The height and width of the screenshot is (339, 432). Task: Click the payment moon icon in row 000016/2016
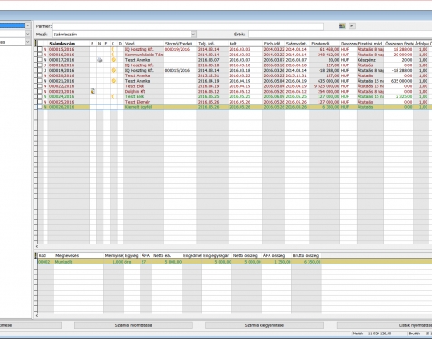pos(113,55)
